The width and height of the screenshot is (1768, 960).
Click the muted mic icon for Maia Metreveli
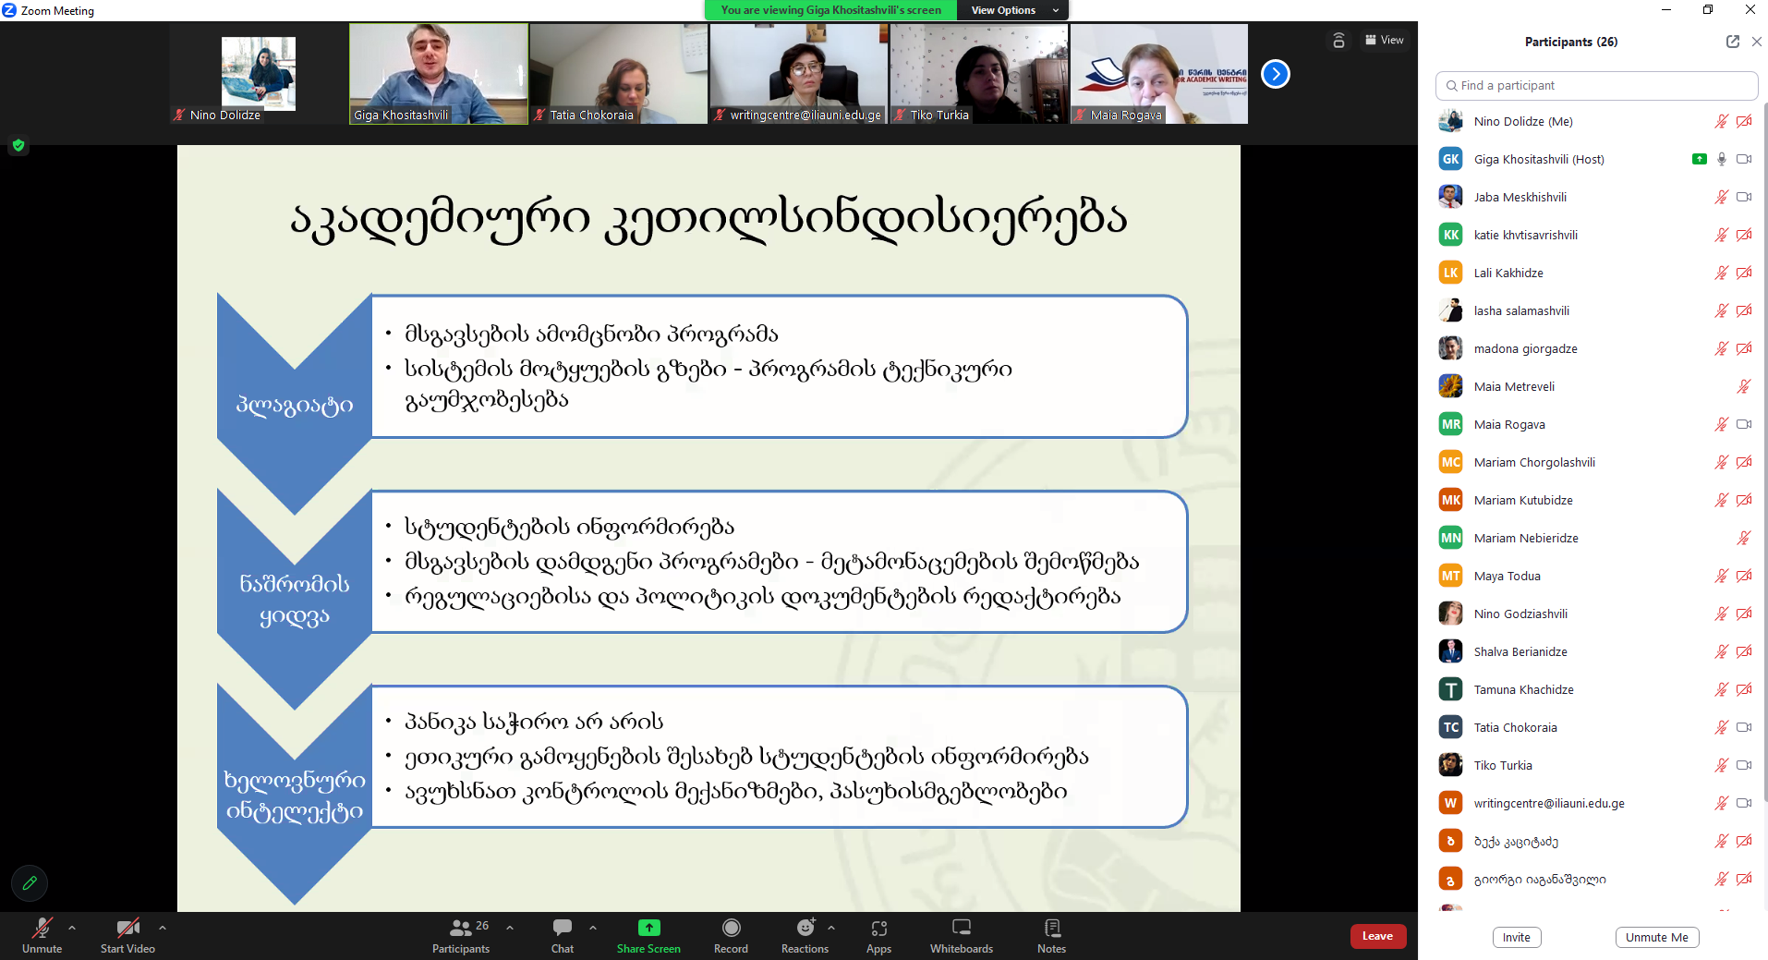tap(1744, 386)
